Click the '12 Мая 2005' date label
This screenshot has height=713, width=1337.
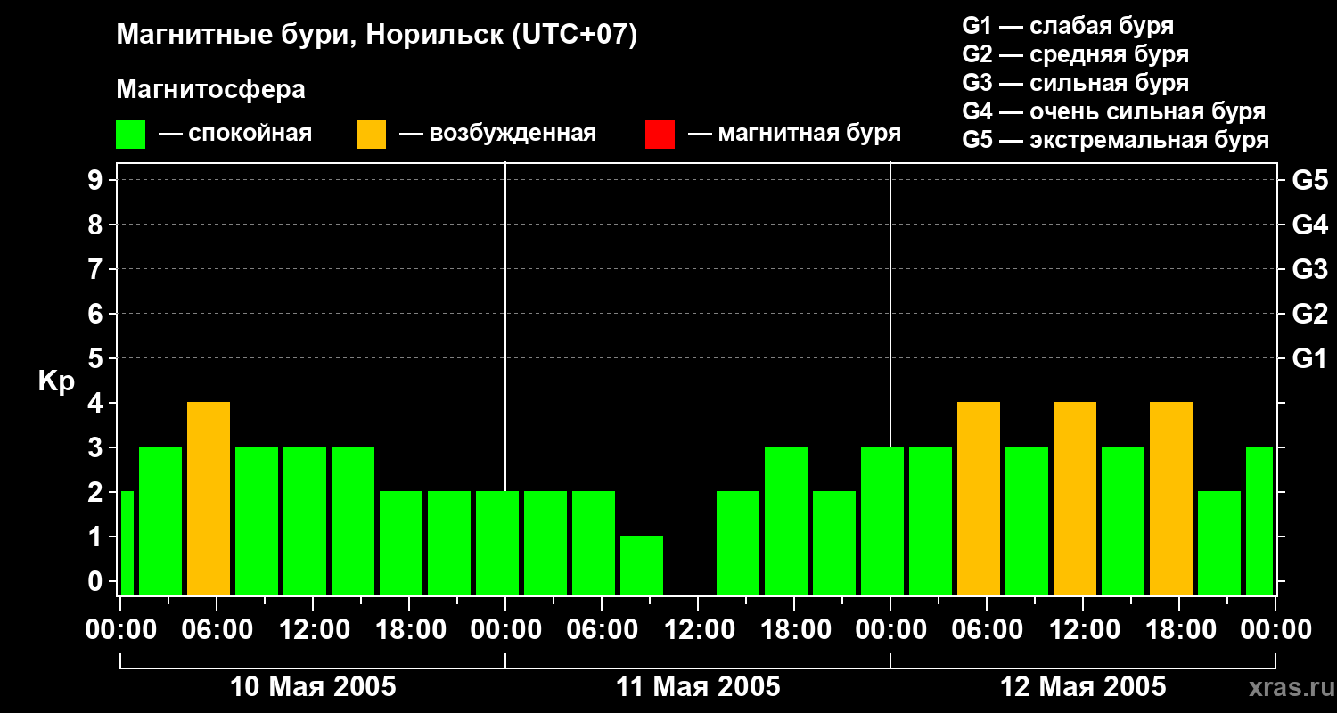click(x=1083, y=687)
